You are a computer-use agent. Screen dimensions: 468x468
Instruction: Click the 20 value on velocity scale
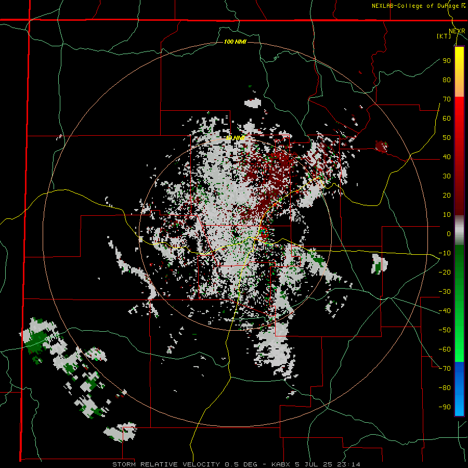[x=447, y=195]
